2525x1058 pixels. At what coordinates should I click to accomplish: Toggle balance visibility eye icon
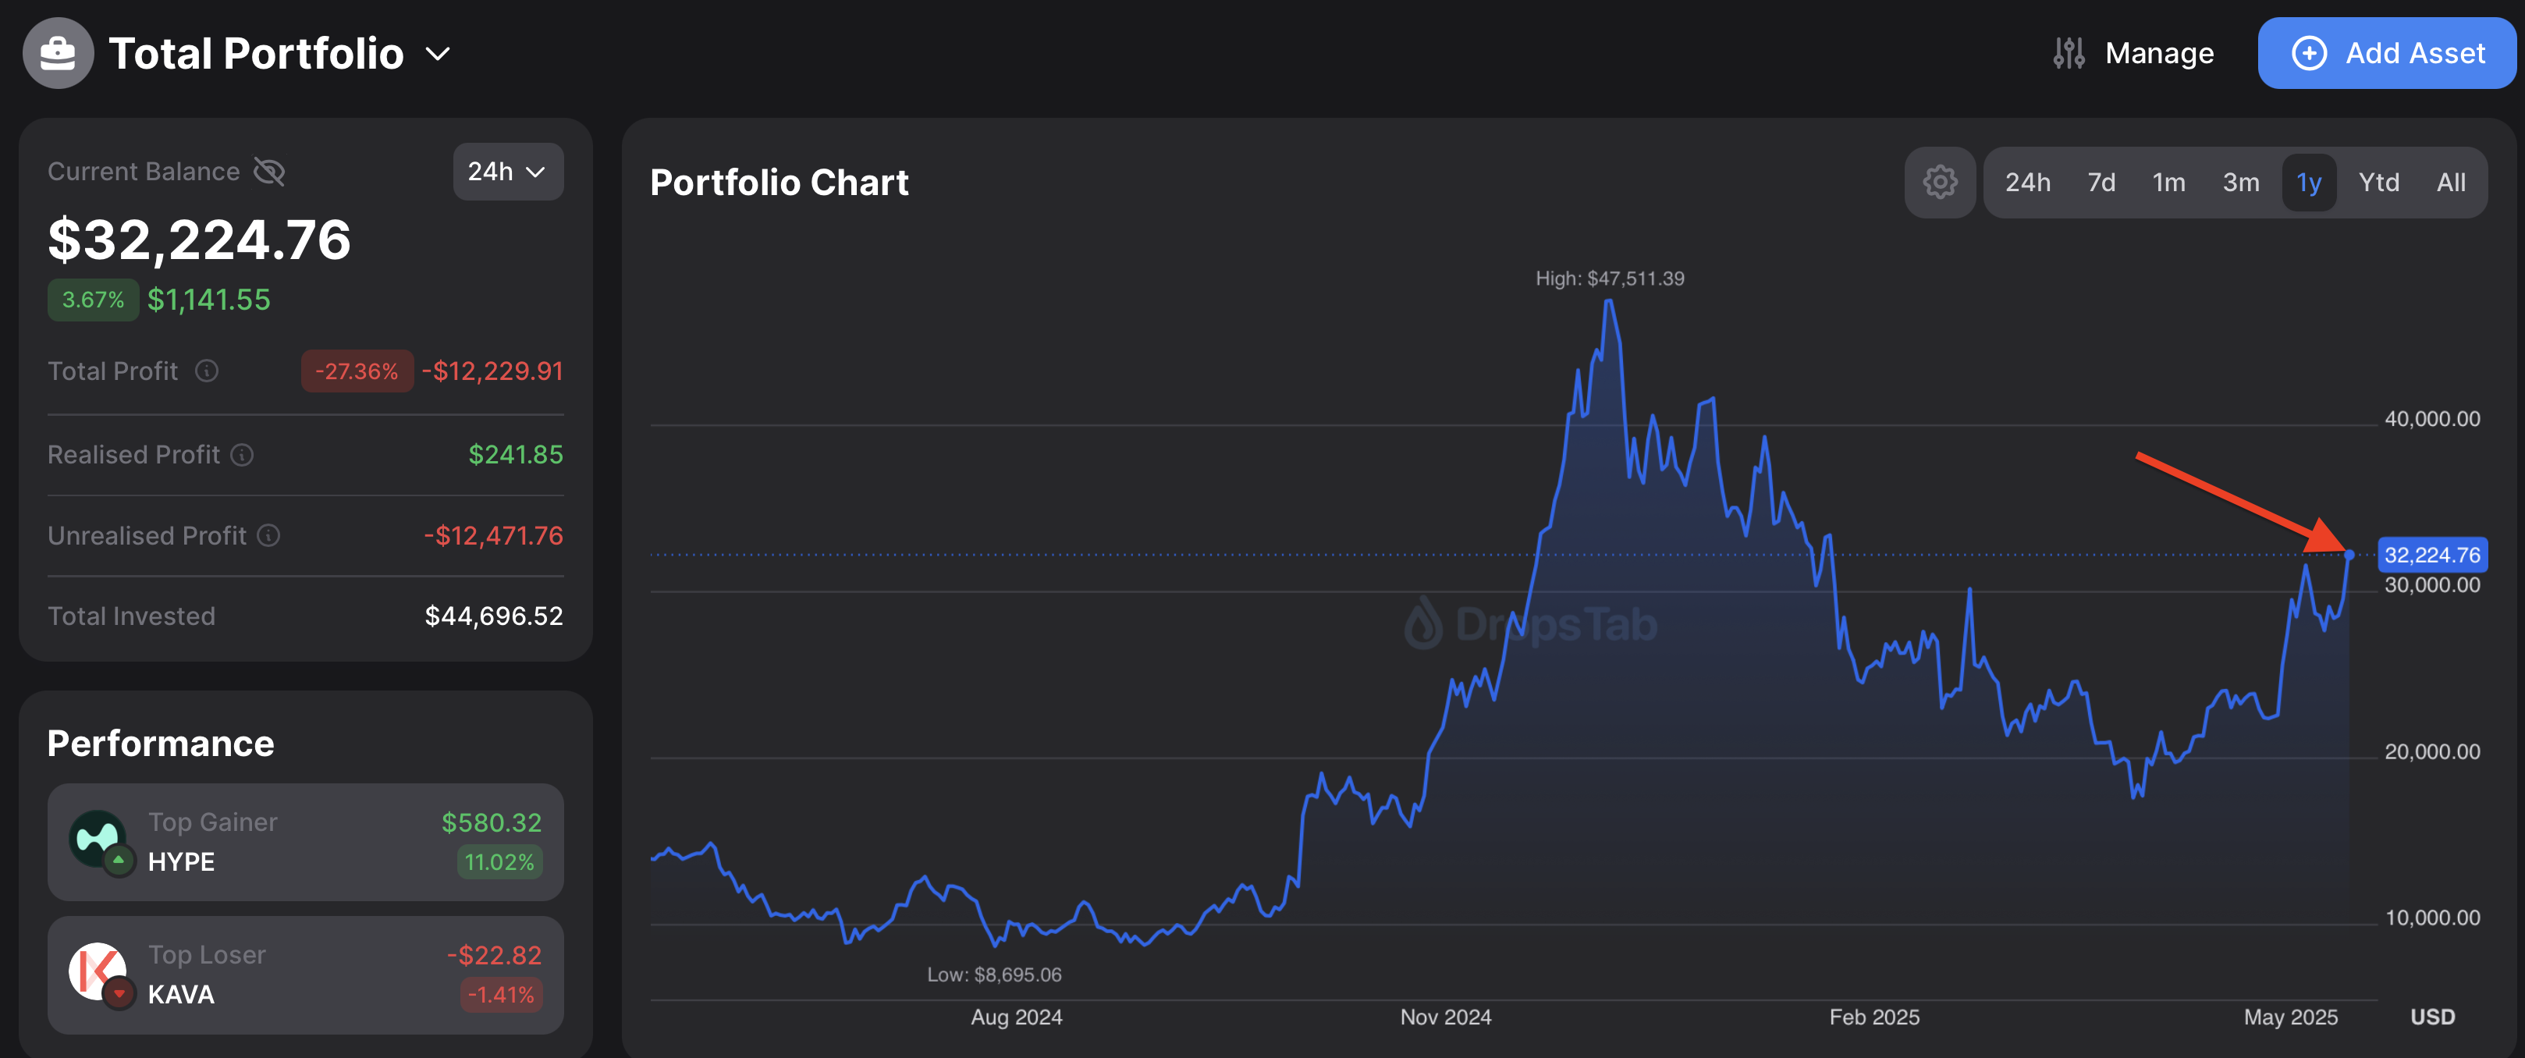[x=269, y=172]
